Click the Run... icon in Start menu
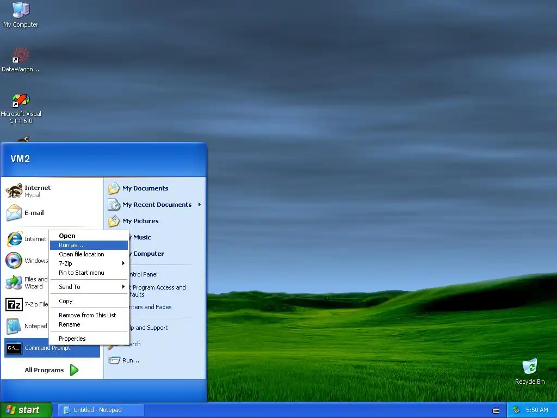The image size is (557, 418). 114,360
